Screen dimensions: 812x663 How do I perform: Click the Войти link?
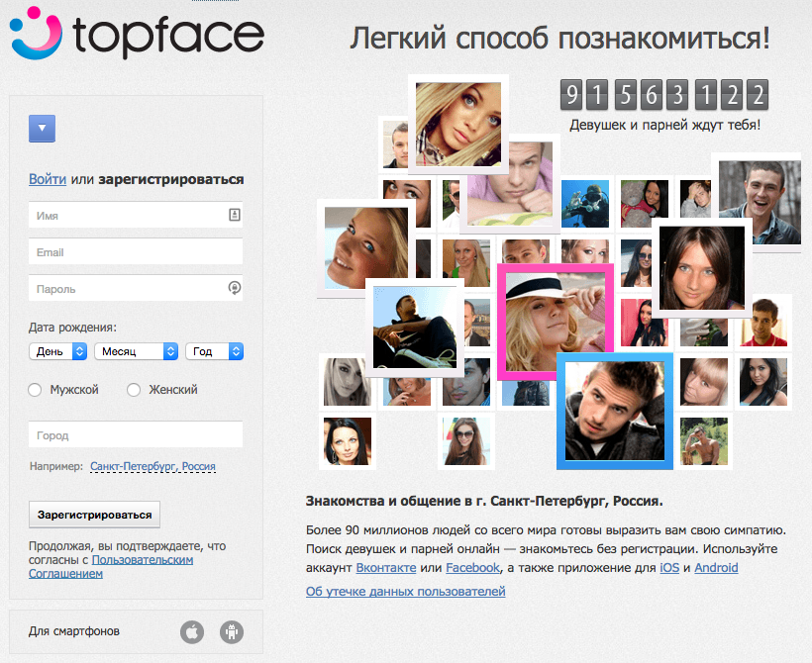tap(48, 179)
